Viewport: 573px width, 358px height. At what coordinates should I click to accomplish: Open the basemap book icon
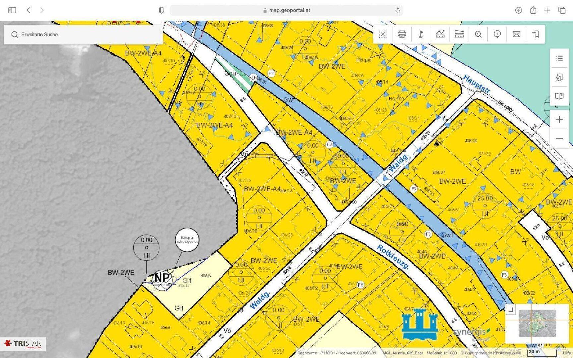tap(559, 96)
